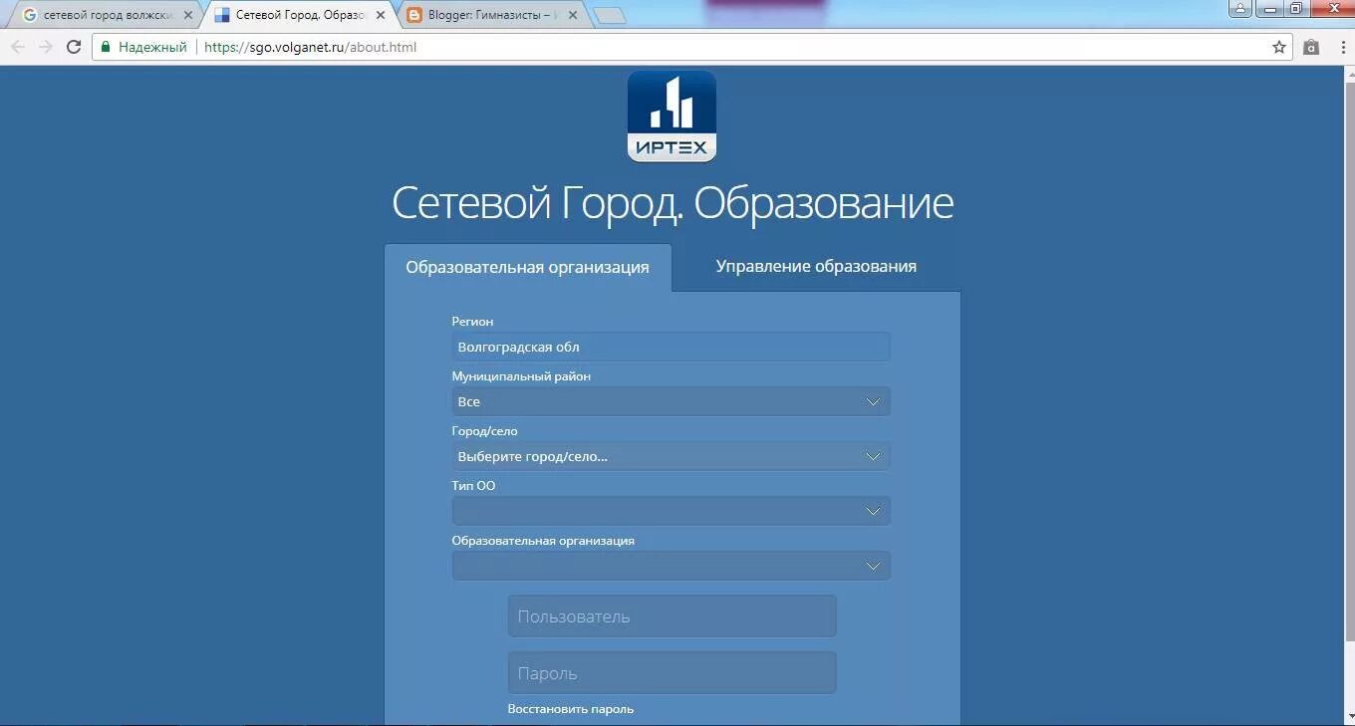Click the Пользователь input field
Image resolution: width=1355 pixels, height=726 pixels.
pos(672,616)
